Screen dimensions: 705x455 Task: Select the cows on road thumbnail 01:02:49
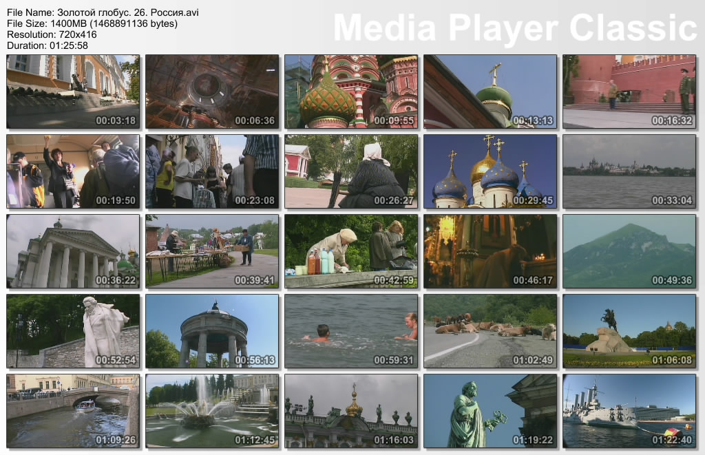coord(490,331)
